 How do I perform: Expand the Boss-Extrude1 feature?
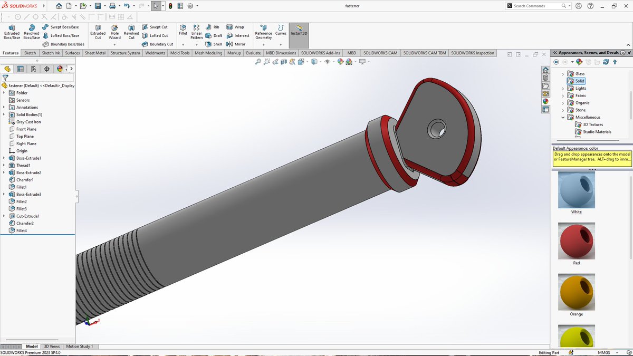(x=4, y=158)
